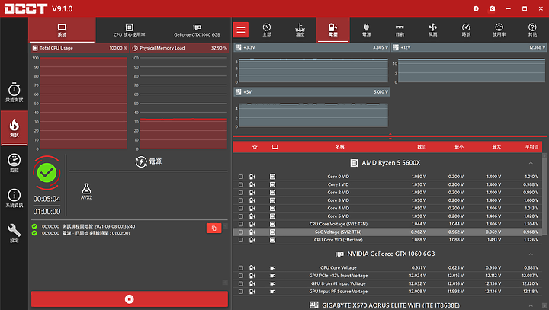This screenshot has width=549, height=310.
Task: Sort by the 平均值 average column header
Action: [531, 147]
